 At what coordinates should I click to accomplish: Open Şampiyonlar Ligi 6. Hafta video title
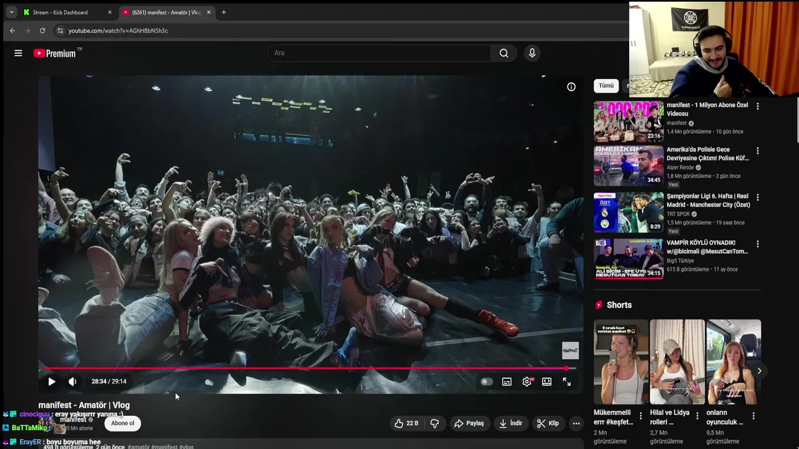708,200
